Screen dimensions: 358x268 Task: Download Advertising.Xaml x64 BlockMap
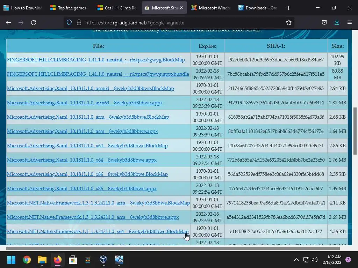click(x=87, y=146)
